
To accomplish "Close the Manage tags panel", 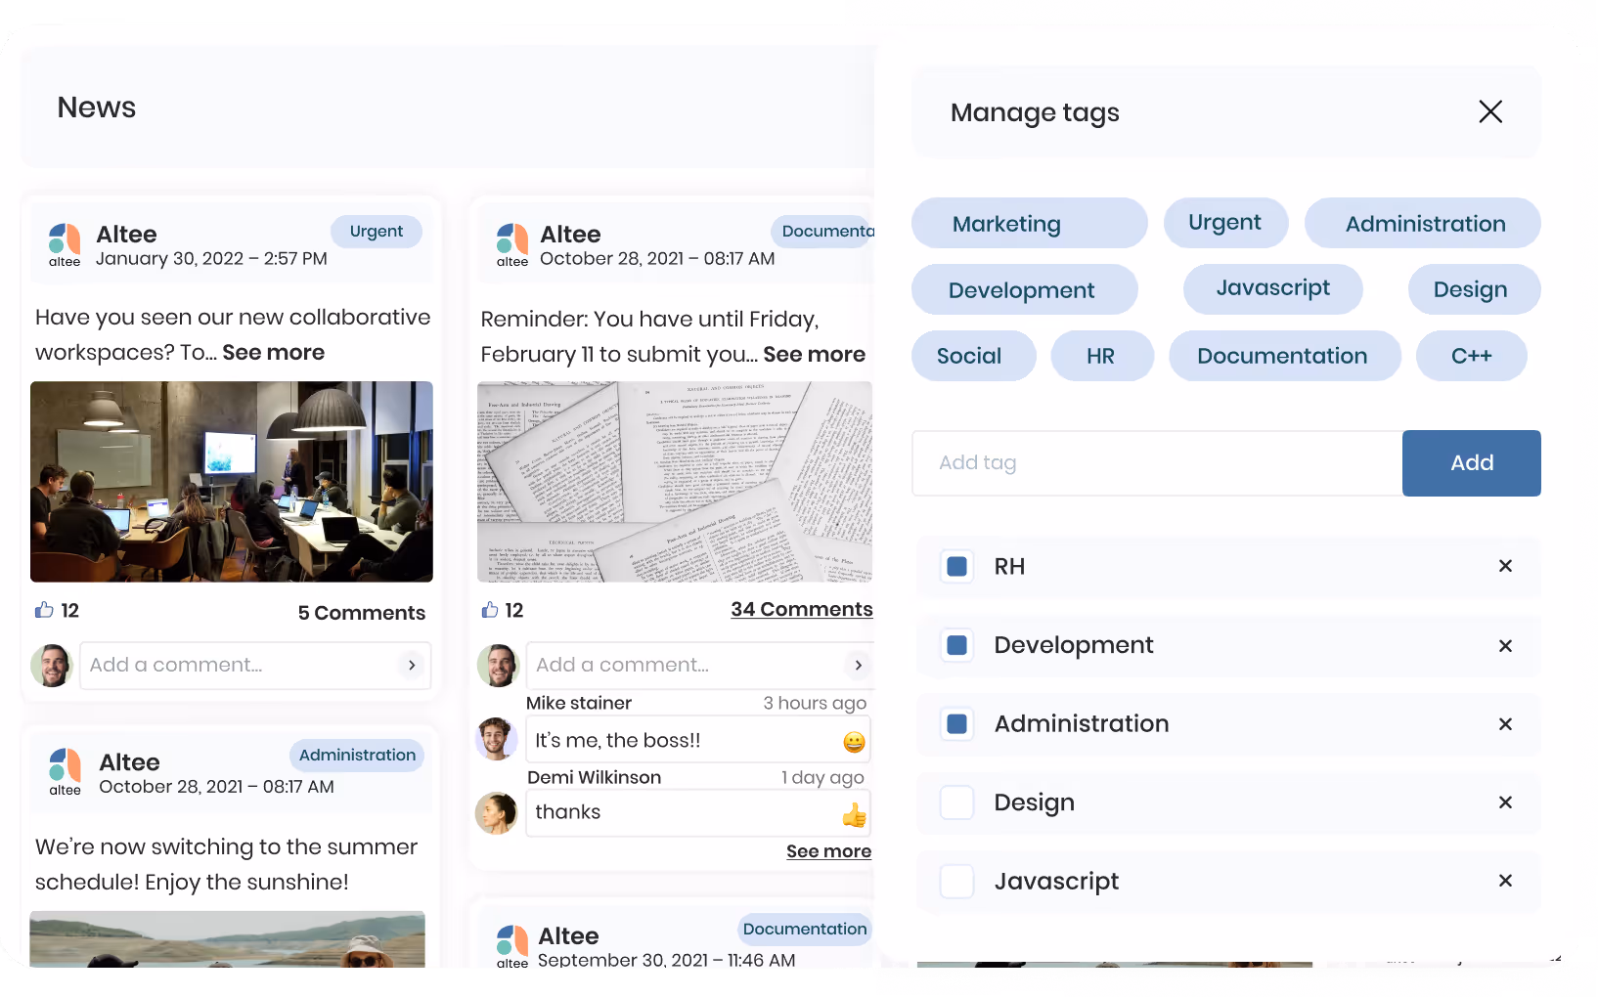I will 1490,111.
